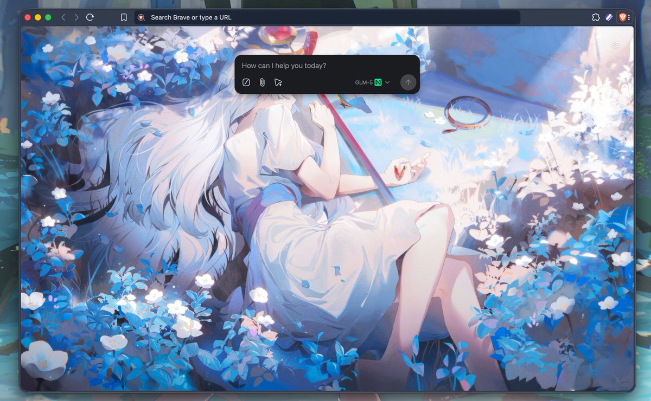
Task: Click the cursor-plus select element icon
Action: coord(278,82)
